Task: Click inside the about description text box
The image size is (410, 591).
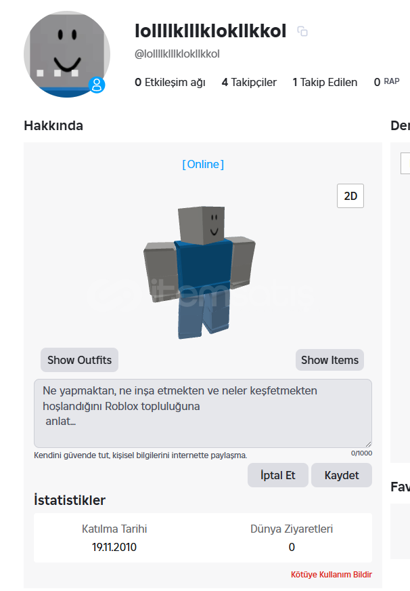Action: tap(203, 413)
